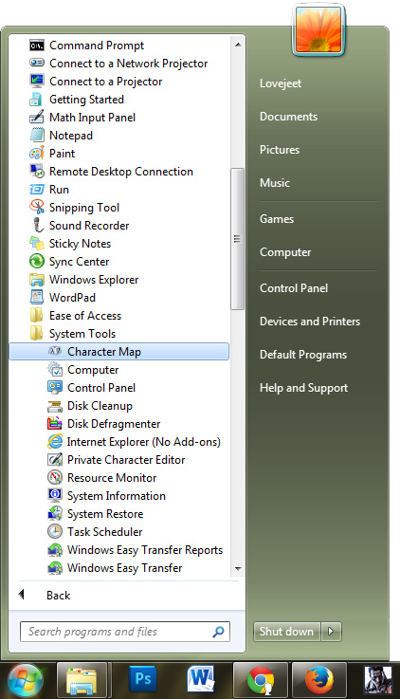400x699 pixels.
Task: Collapse the System Tools folder
Action: [82, 334]
